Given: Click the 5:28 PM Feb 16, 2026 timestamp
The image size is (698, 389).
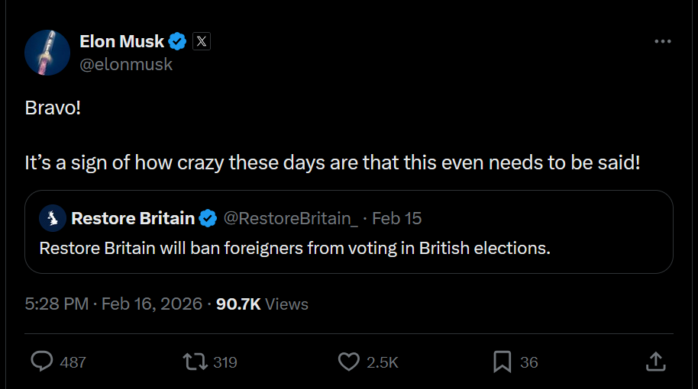Looking at the screenshot, I should click(113, 304).
